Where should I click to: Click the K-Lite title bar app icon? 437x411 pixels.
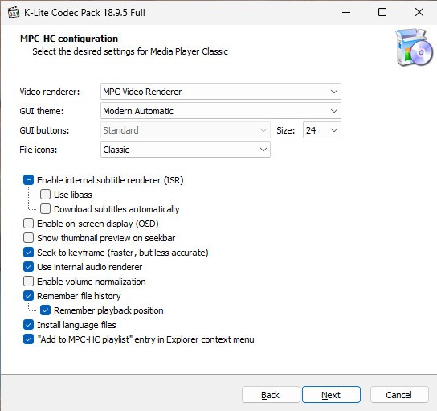point(14,12)
